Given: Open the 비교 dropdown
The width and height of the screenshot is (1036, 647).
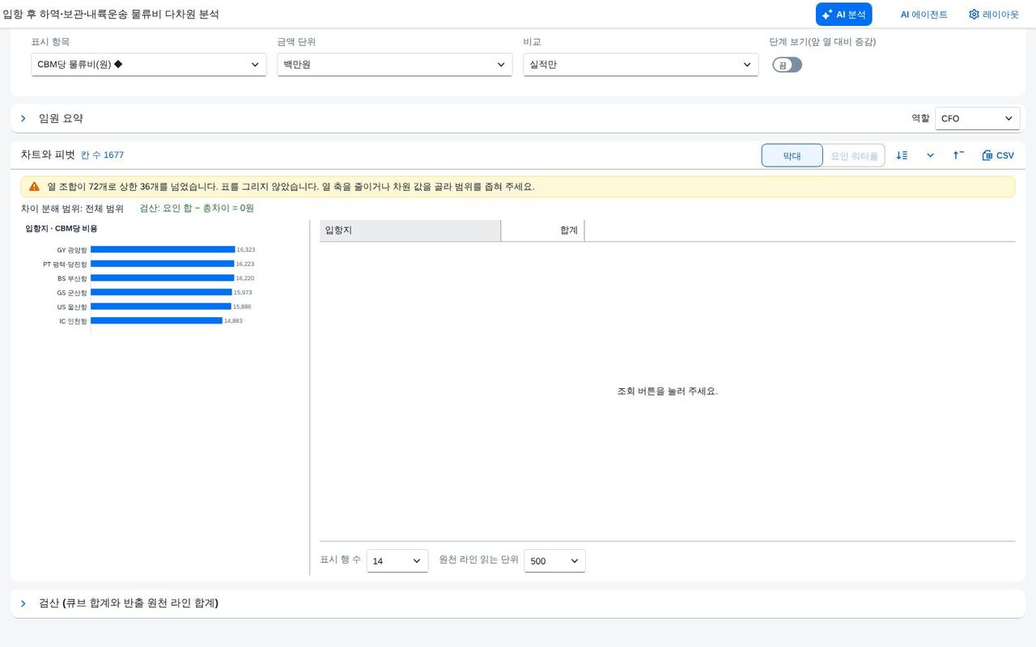Looking at the screenshot, I should pos(641,65).
